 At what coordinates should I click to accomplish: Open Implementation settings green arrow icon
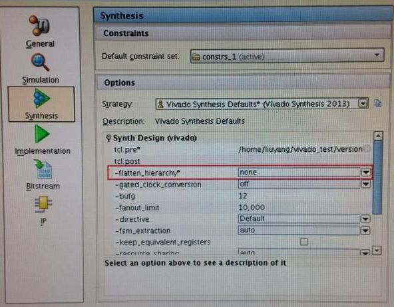coord(42,134)
